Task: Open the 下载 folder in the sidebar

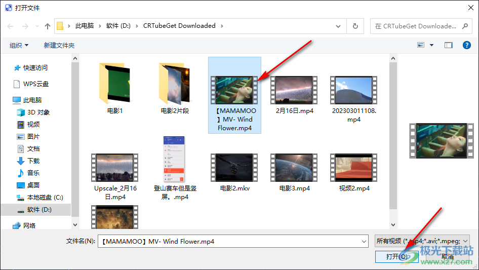Action: tap(28, 161)
